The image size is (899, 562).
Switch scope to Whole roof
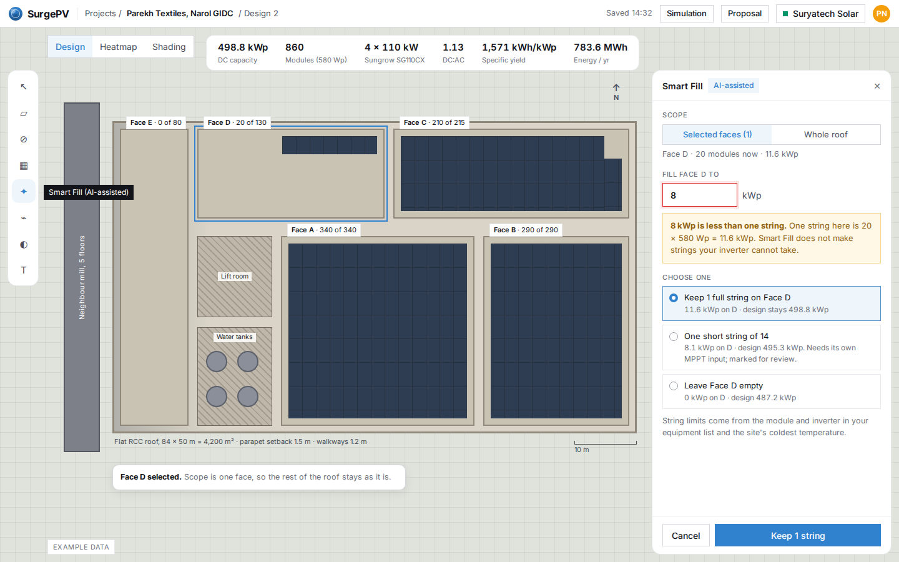tap(826, 135)
